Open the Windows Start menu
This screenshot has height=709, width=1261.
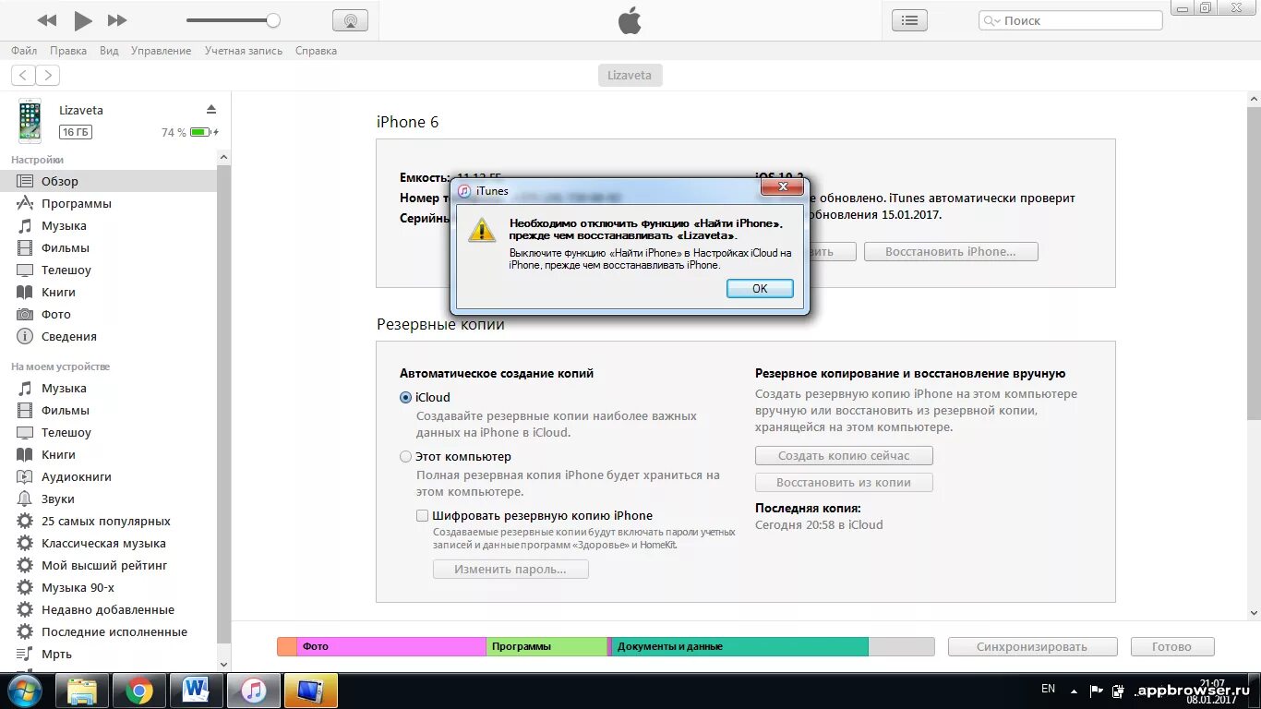25,690
